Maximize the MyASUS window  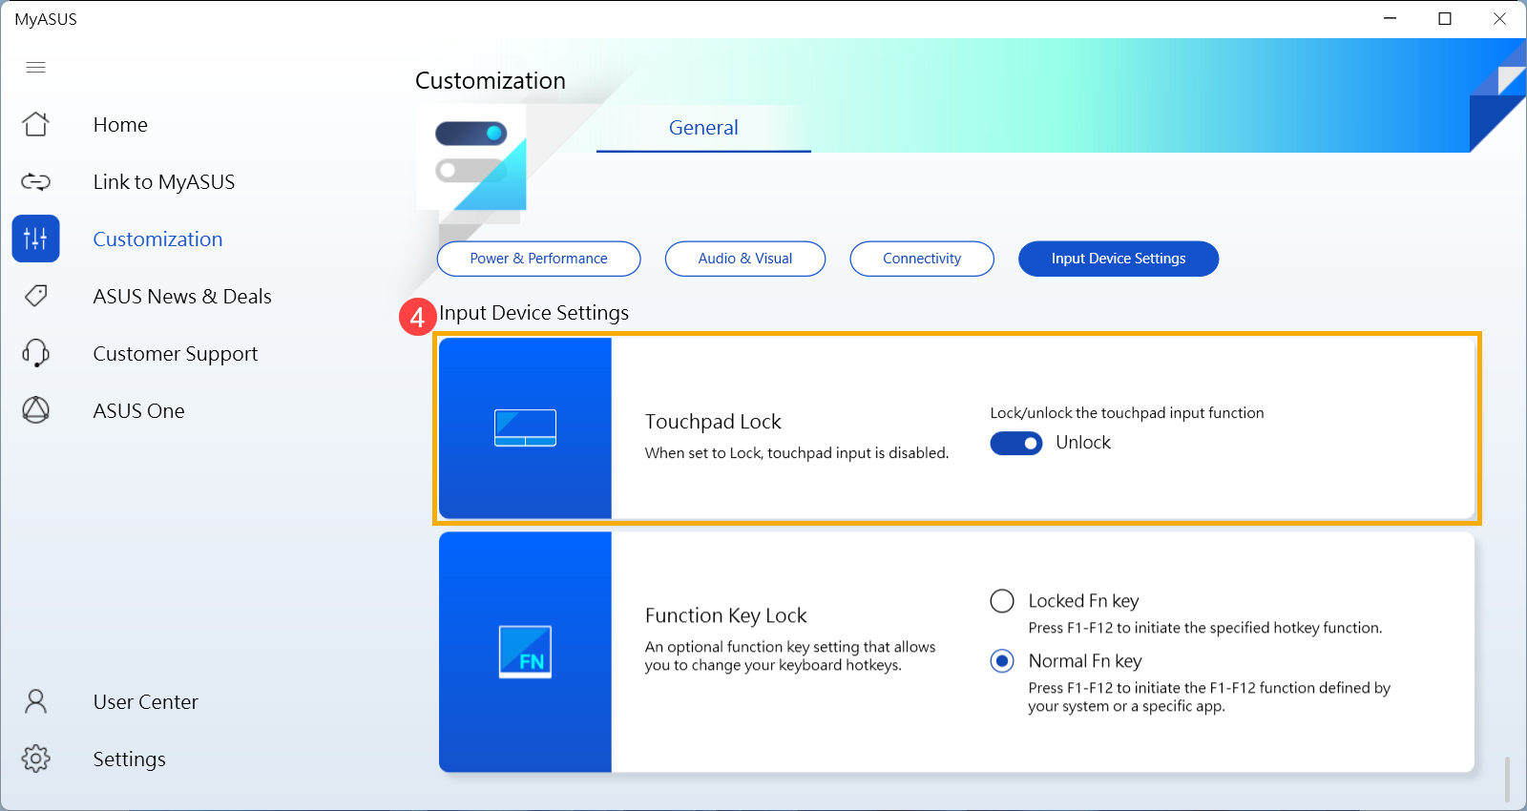[1445, 19]
